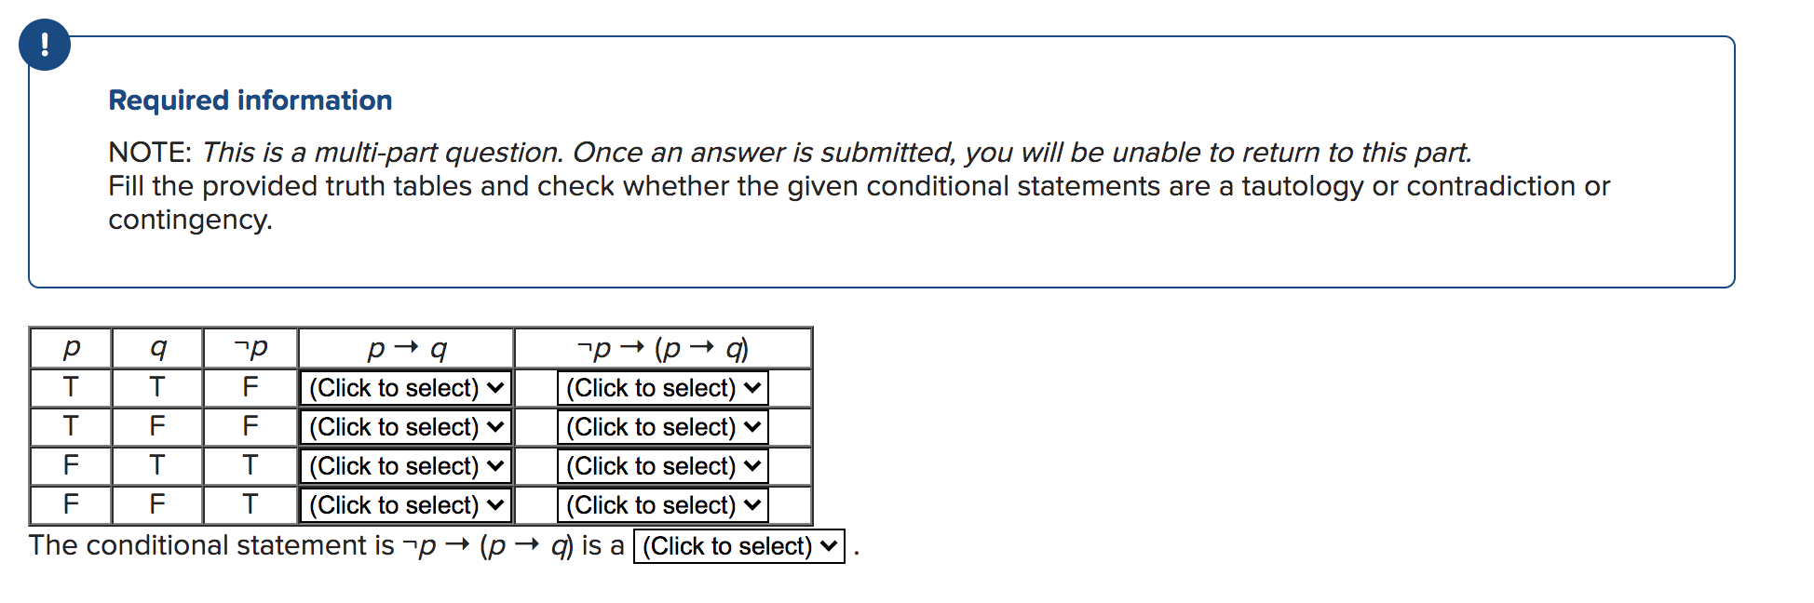Screen dimensions: 1814x603
Task: Open p→q dropdown for row T F
Action: click(x=406, y=427)
